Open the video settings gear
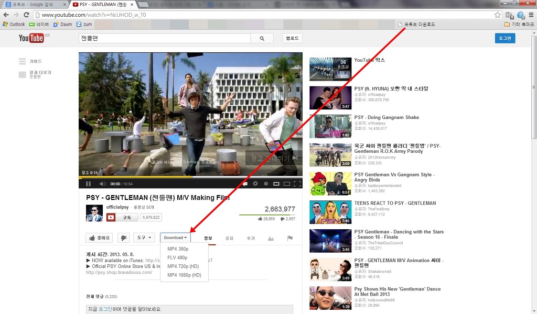Image resolution: width=537 pixels, height=314 pixels. point(255,184)
